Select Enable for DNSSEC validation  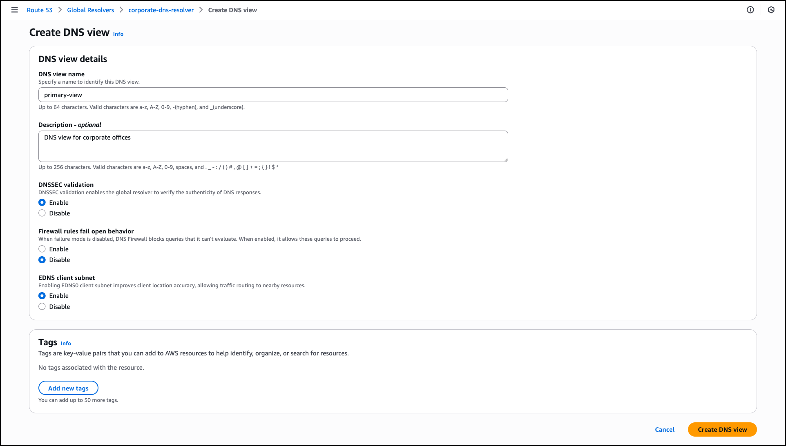click(42, 202)
